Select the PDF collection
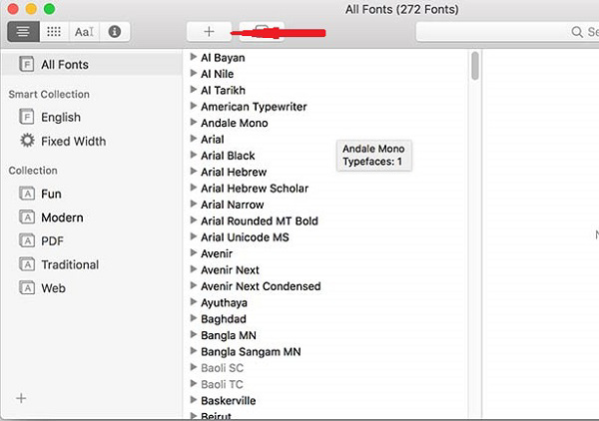The width and height of the screenshot is (599, 421). click(53, 240)
